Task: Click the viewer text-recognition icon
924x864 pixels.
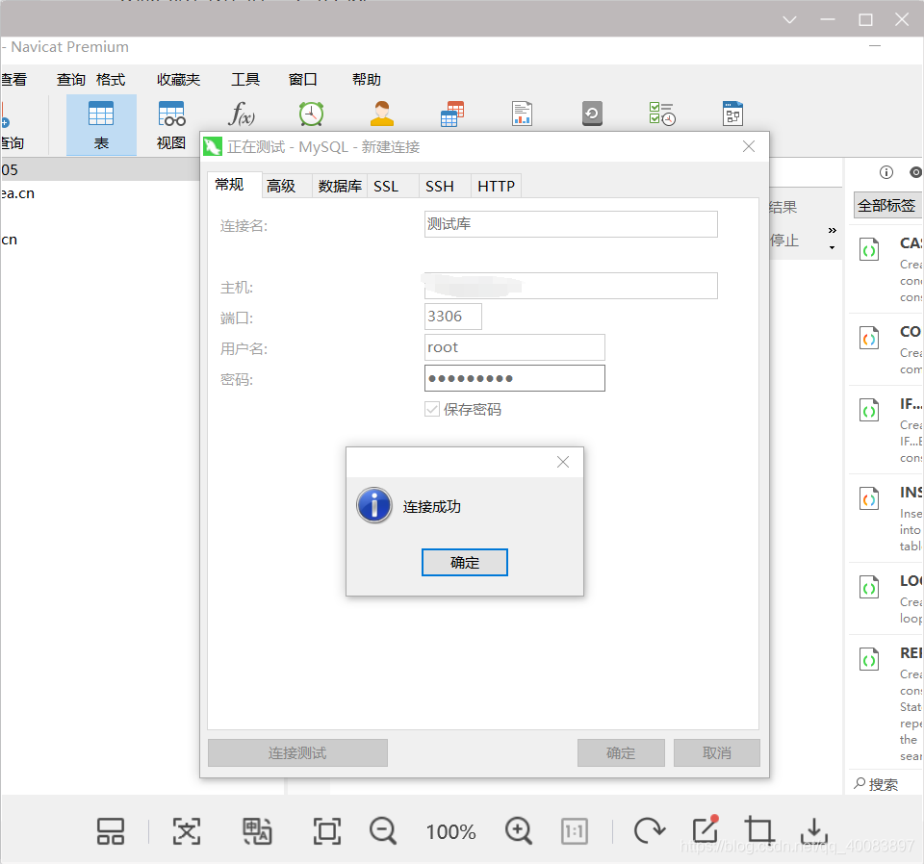Action: (186, 831)
